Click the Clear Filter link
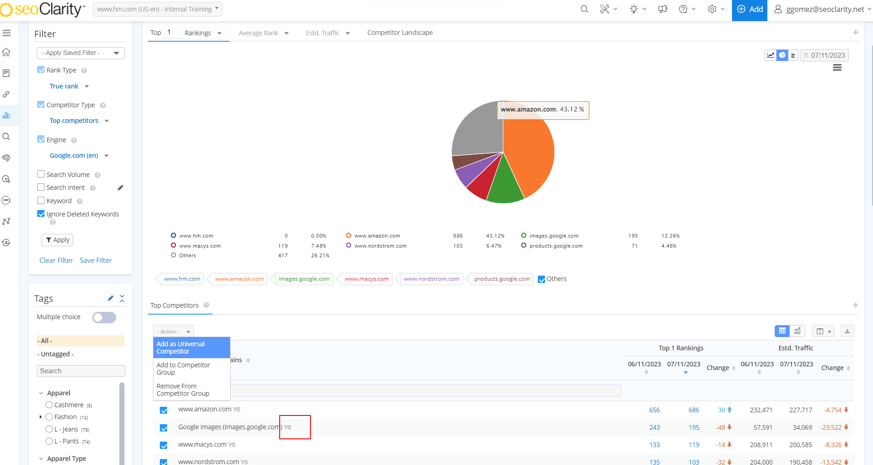This screenshot has width=873, height=465. pyautogui.click(x=56, y=260)
